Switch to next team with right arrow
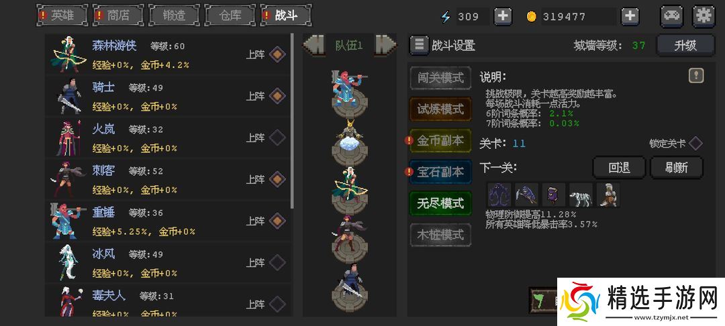Viewport: 725px width, 326px height. point(385,45)
